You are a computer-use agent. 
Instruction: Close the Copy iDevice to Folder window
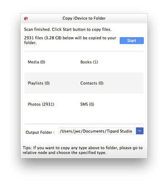click(26, 18)
